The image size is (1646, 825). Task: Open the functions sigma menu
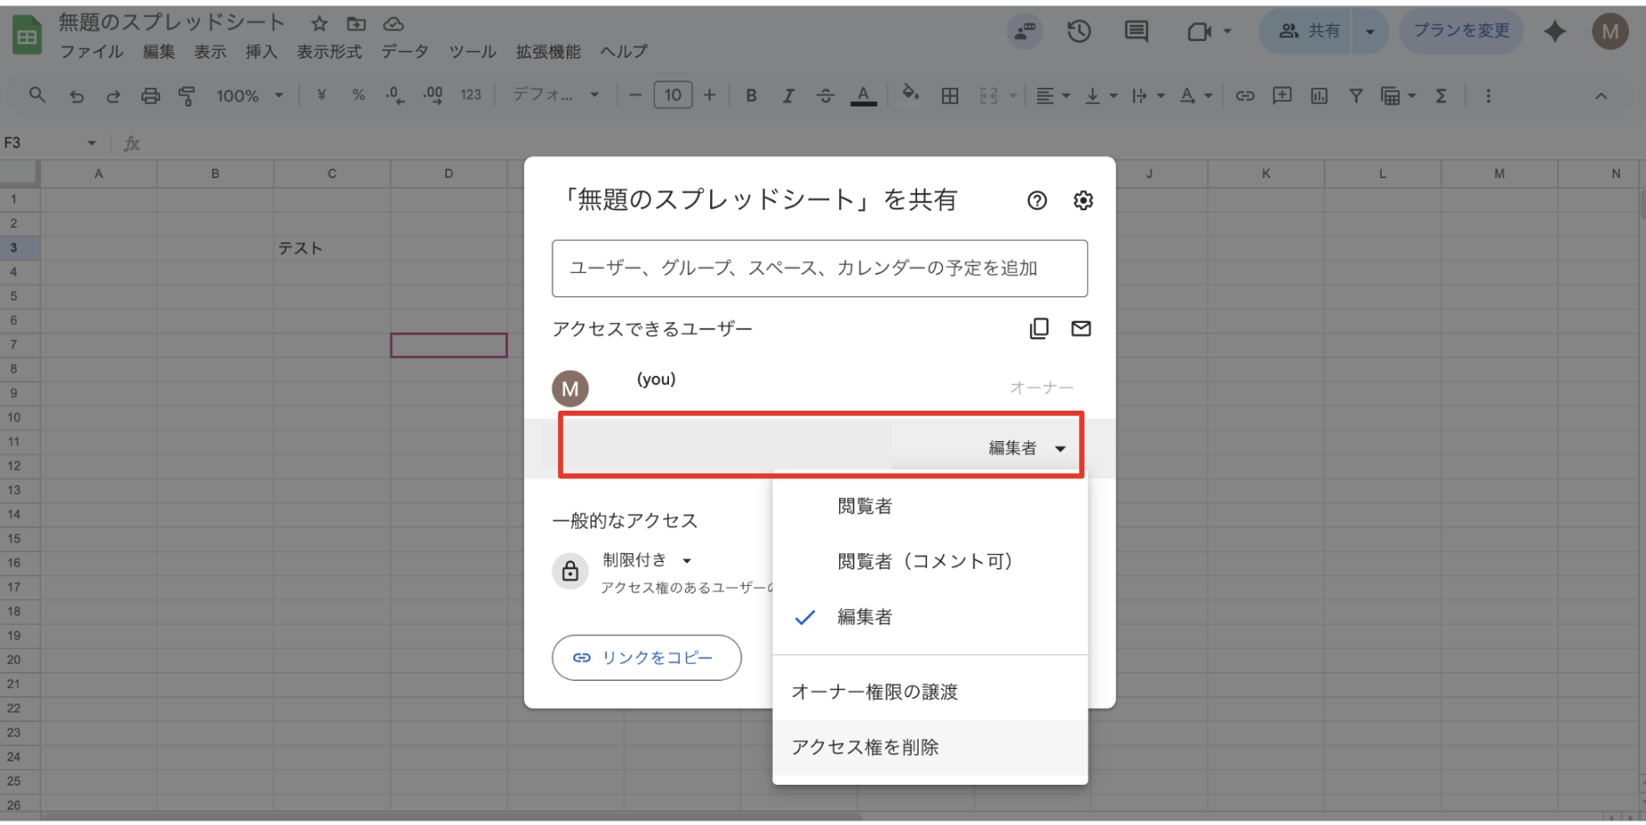point(1441,96)
